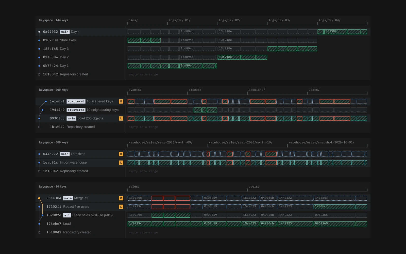Click the dims/ prefix label
Screen dimensions: 406x254
point(133,20)
